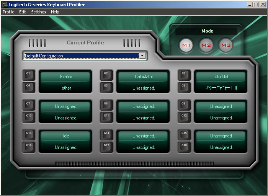This screenshot has width=268, height=196.
Task: Click the G15 key icon
Action: pos(184,135)
